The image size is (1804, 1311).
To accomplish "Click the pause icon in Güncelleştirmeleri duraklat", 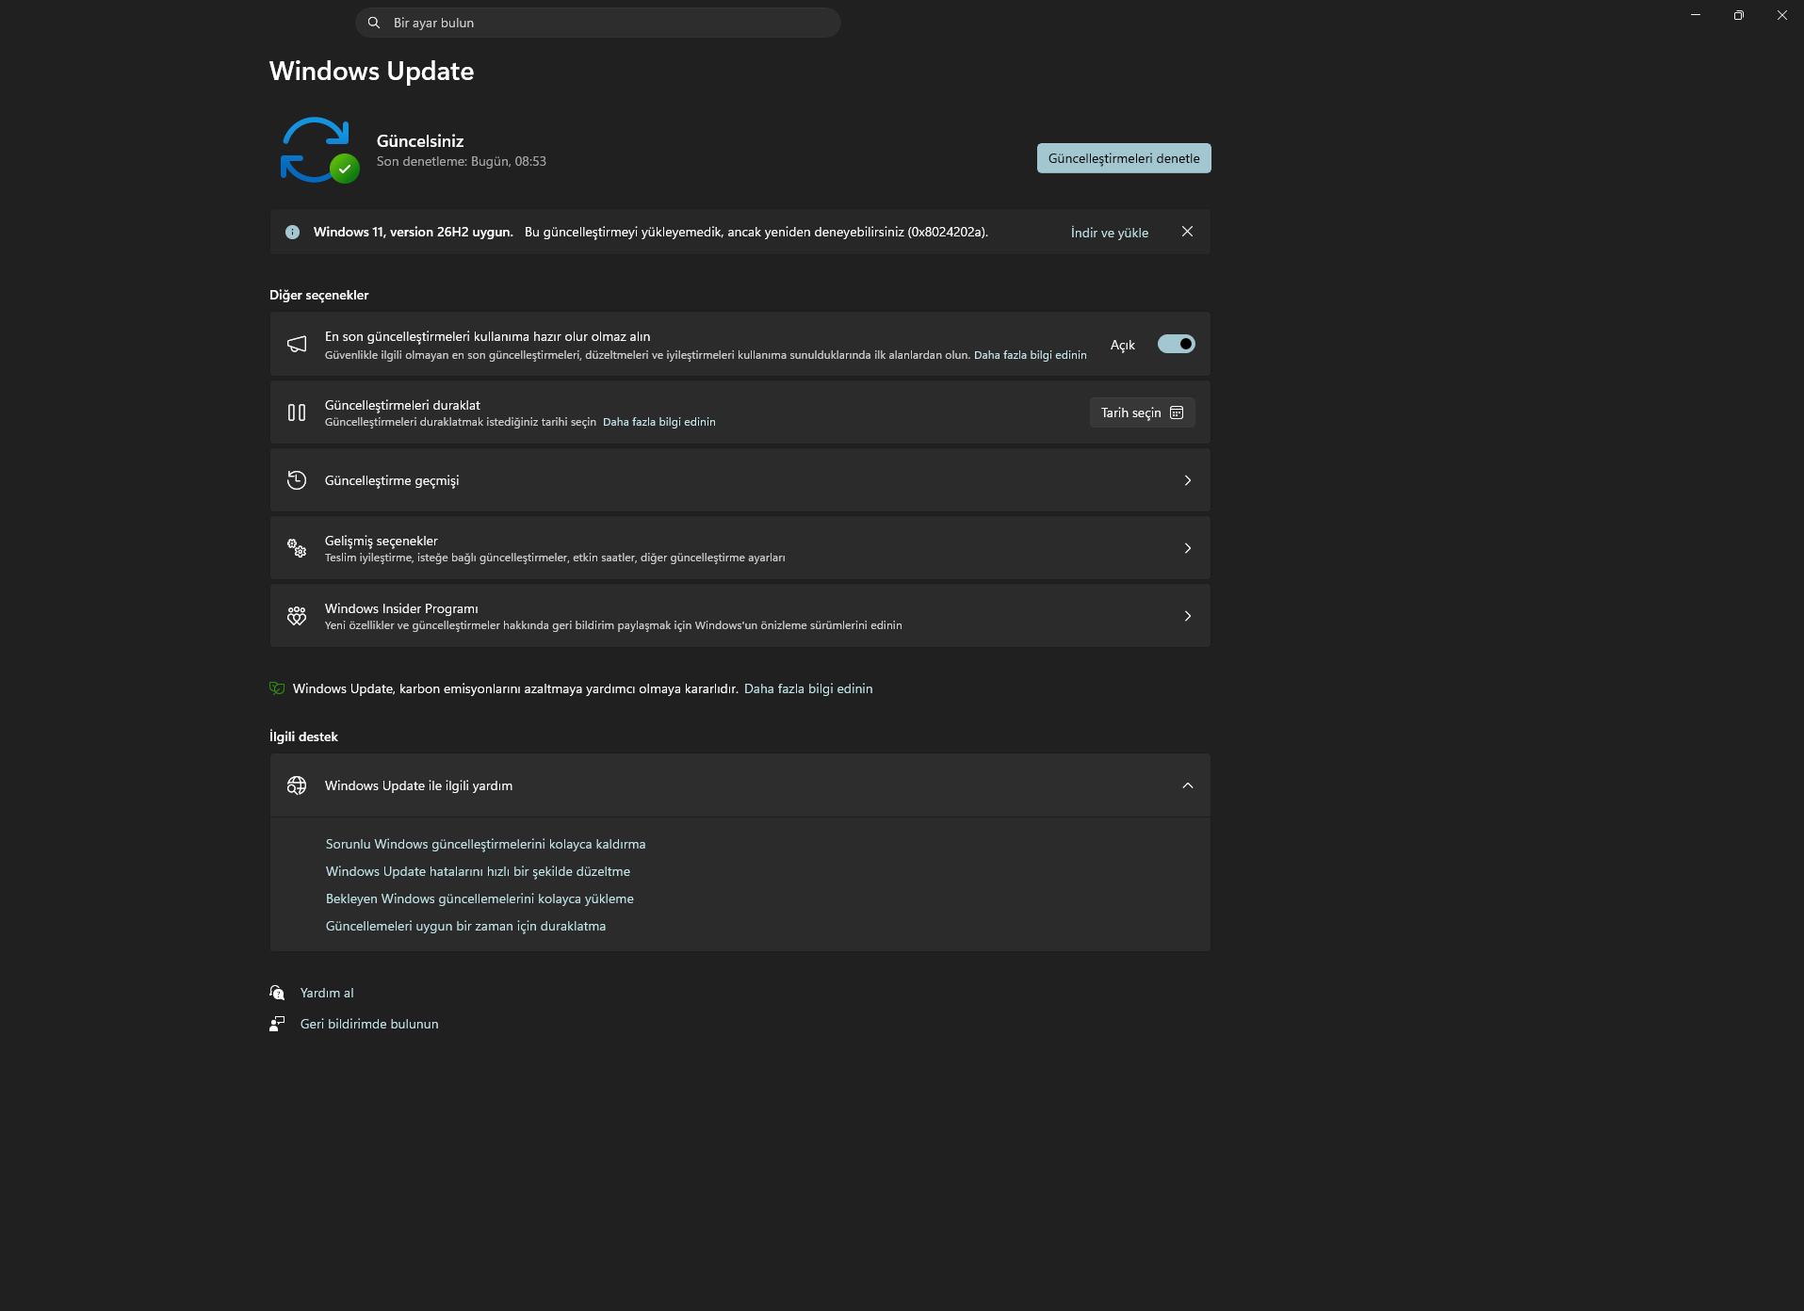I will (x=297, y=413).
